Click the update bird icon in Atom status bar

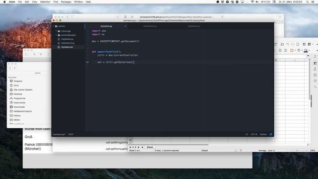(x=271, y=134)
